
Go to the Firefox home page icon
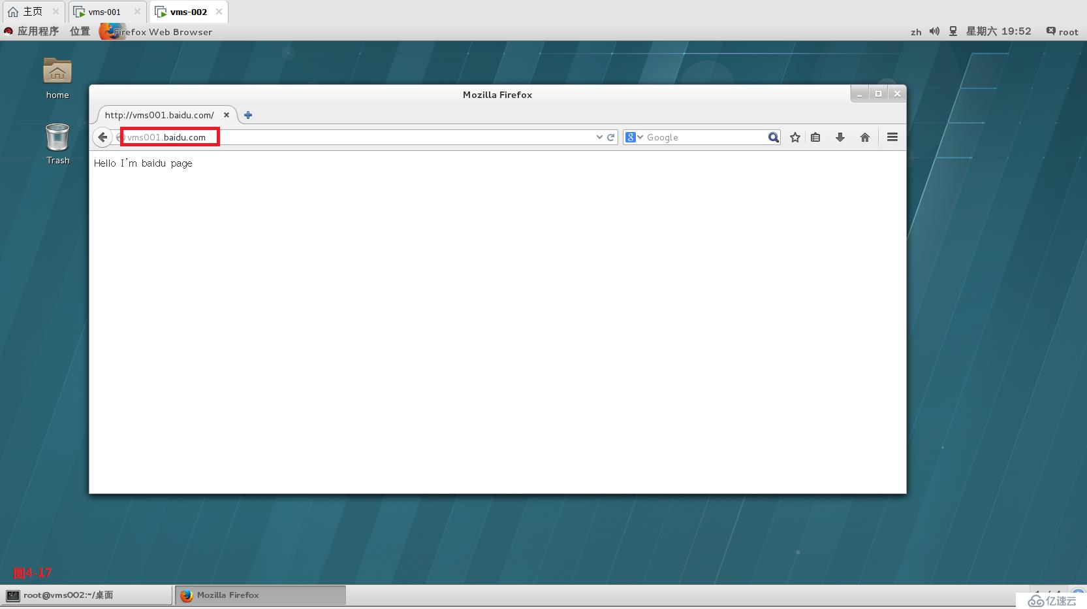pos(865,137)
